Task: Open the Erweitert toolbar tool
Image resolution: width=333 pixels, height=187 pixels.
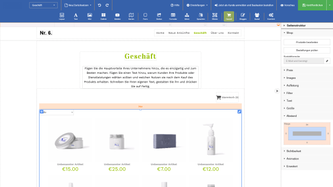Action: coord(271,16)
